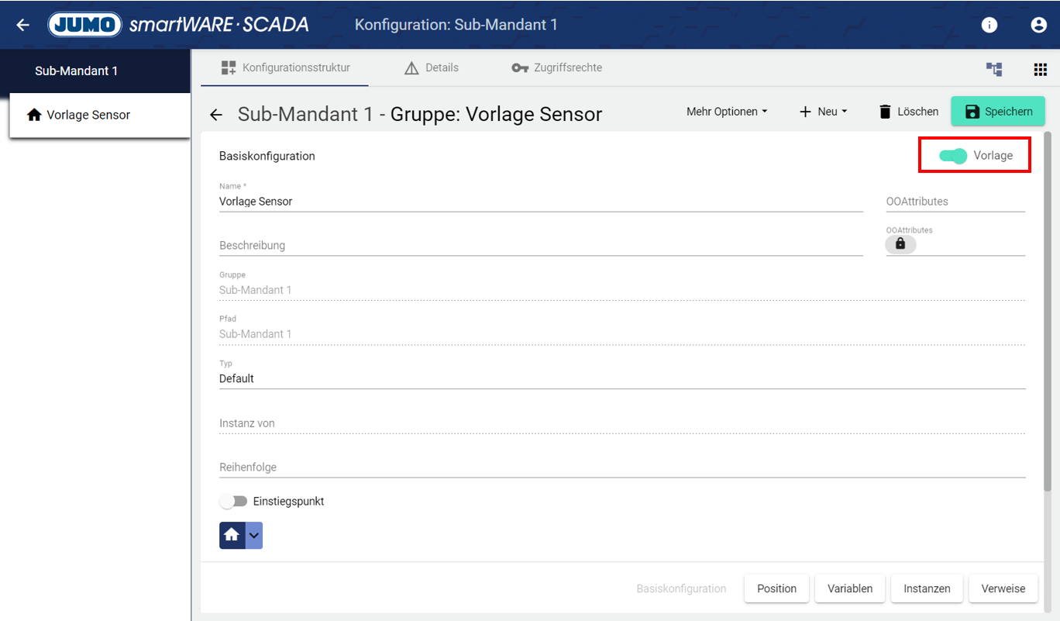Expand the Neu dropdown menu
Screen dimensions: 1060x621
(x=823, y=112)
